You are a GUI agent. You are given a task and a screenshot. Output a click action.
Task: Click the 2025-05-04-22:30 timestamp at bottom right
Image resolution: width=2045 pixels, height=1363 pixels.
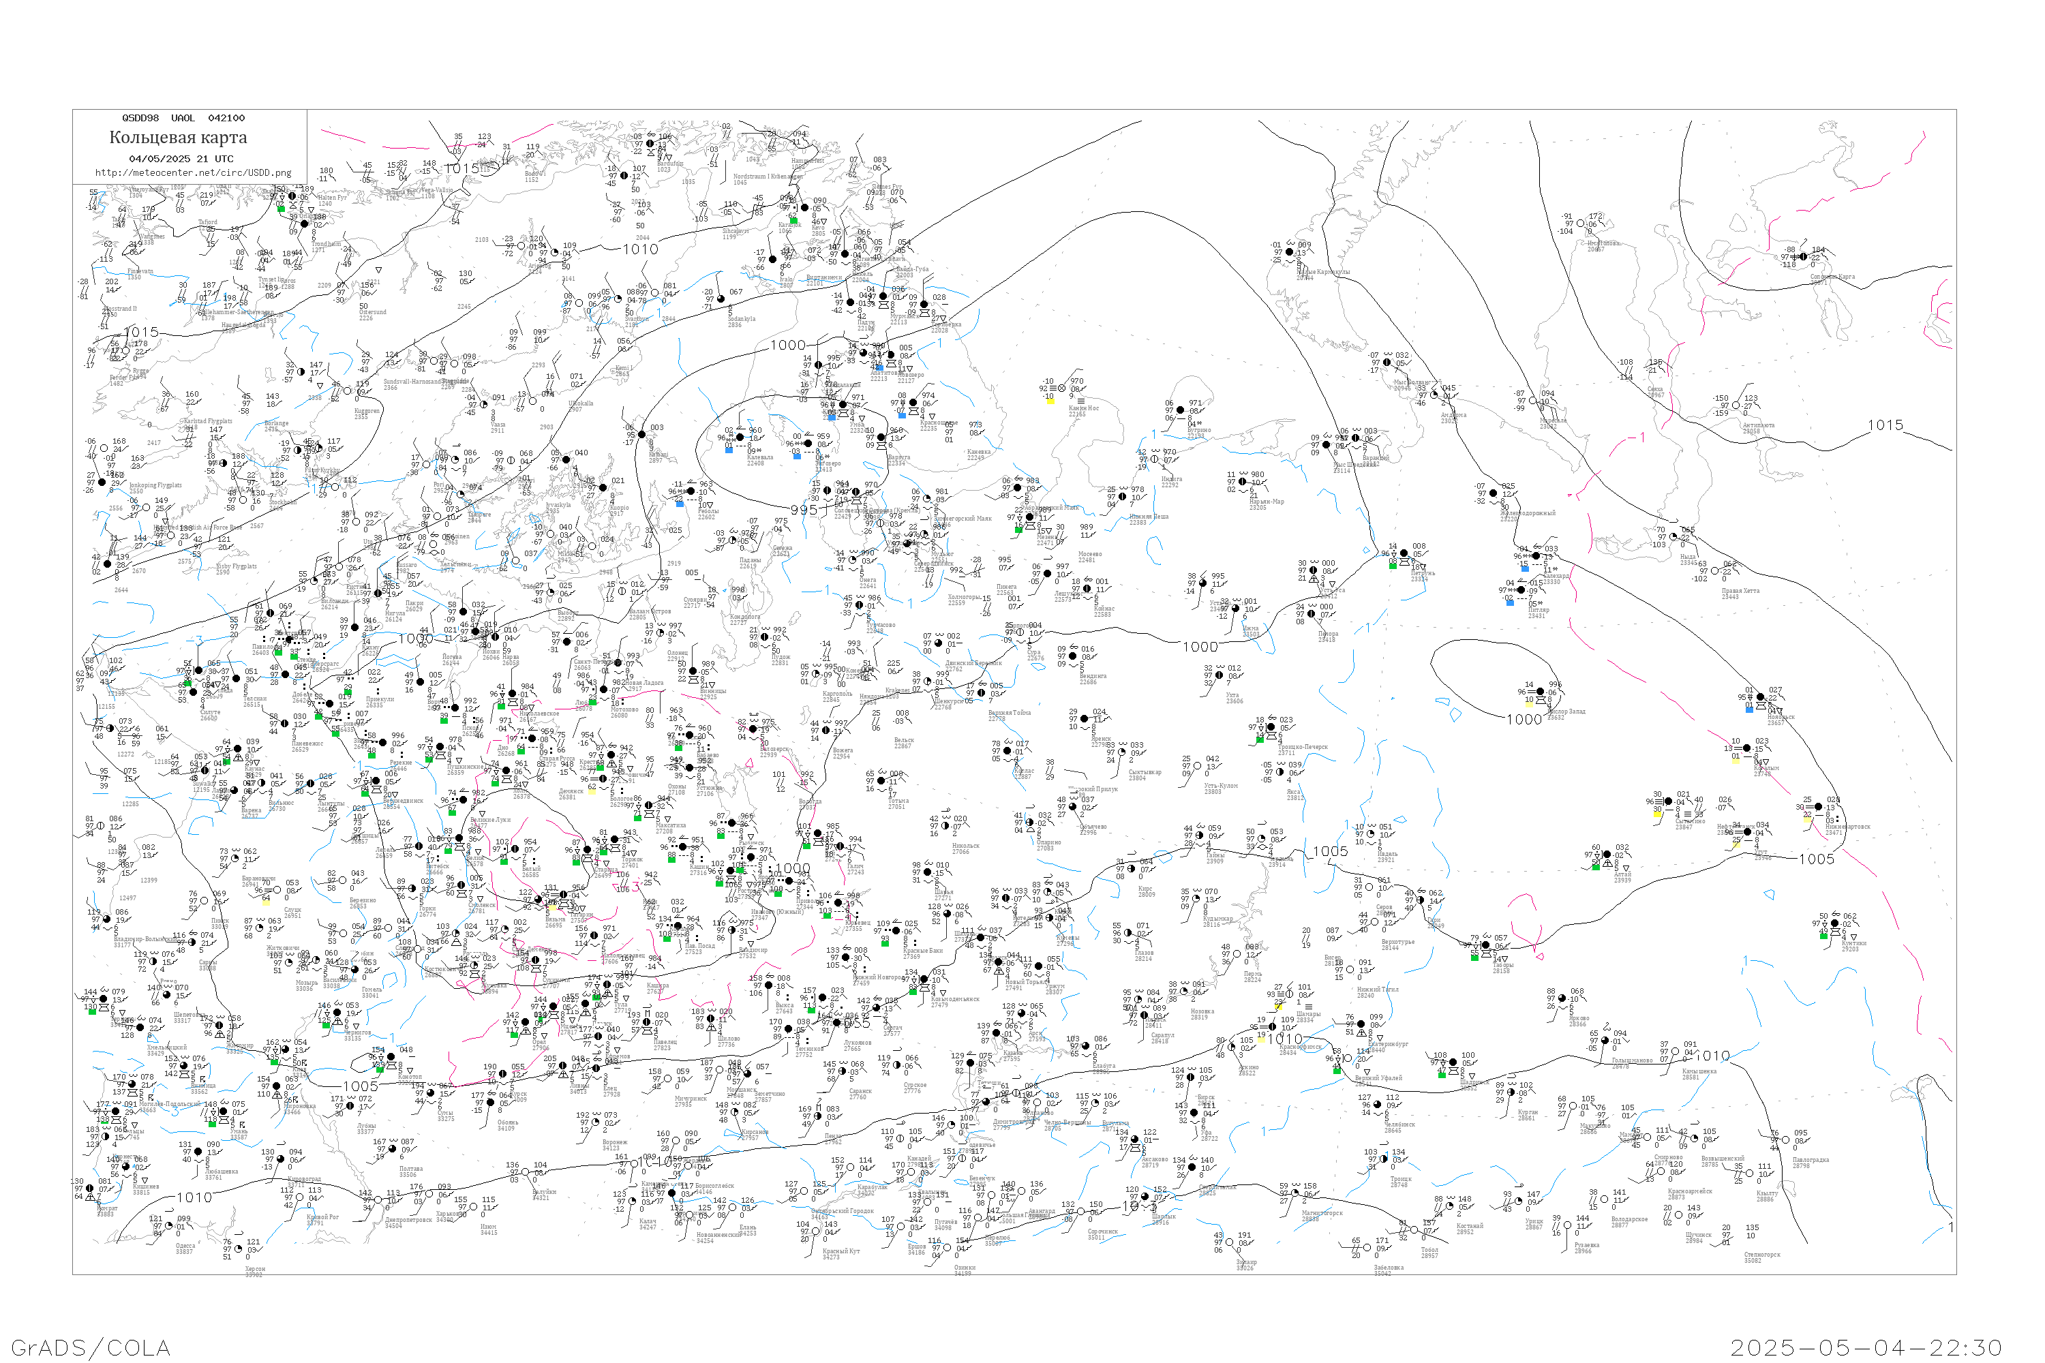click(x=1866, y=1347)
